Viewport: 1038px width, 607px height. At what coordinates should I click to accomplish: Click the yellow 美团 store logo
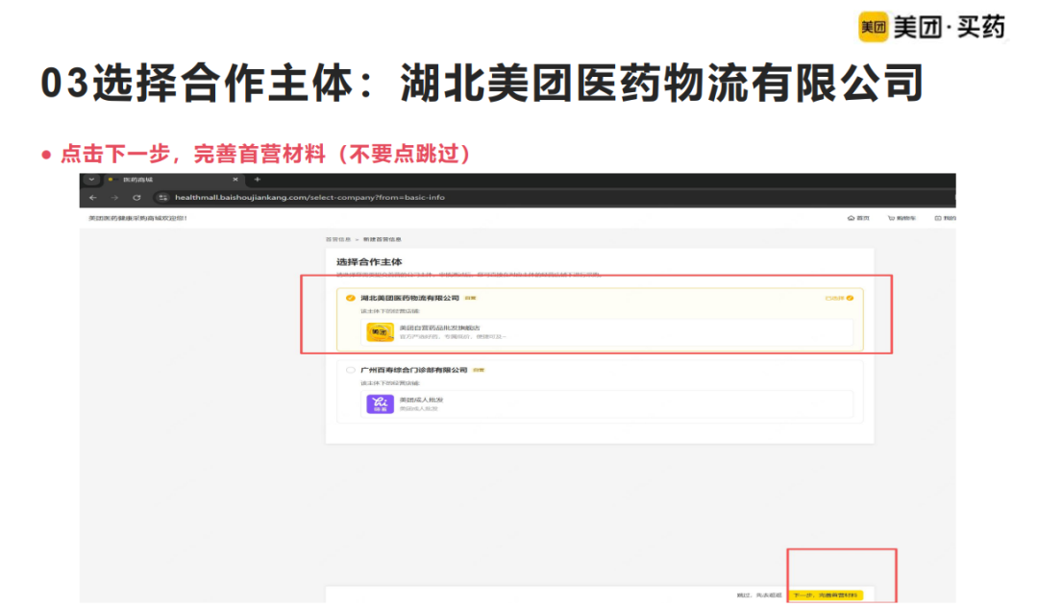click(380, 332)
